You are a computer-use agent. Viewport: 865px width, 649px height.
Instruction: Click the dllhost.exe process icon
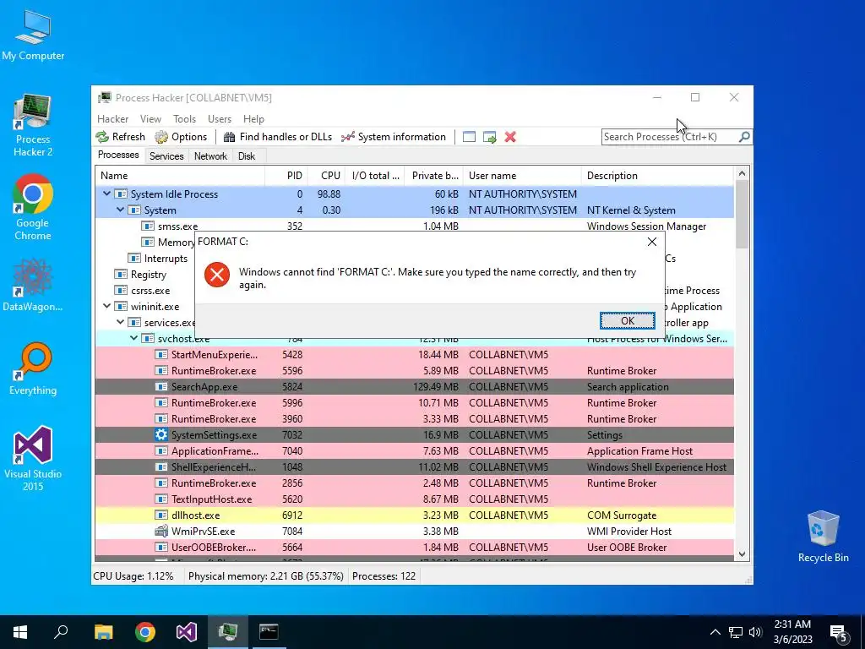pos(161,515)
